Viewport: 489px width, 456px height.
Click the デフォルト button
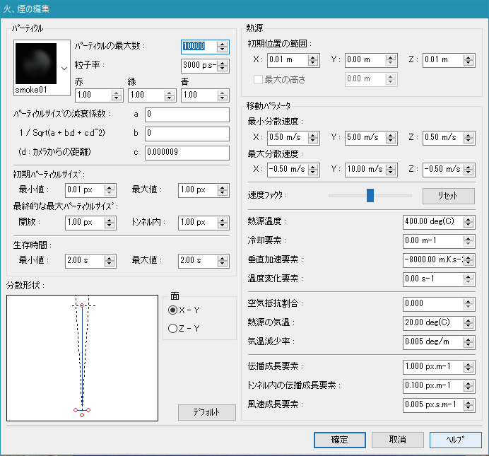click(x=206, y=412)
